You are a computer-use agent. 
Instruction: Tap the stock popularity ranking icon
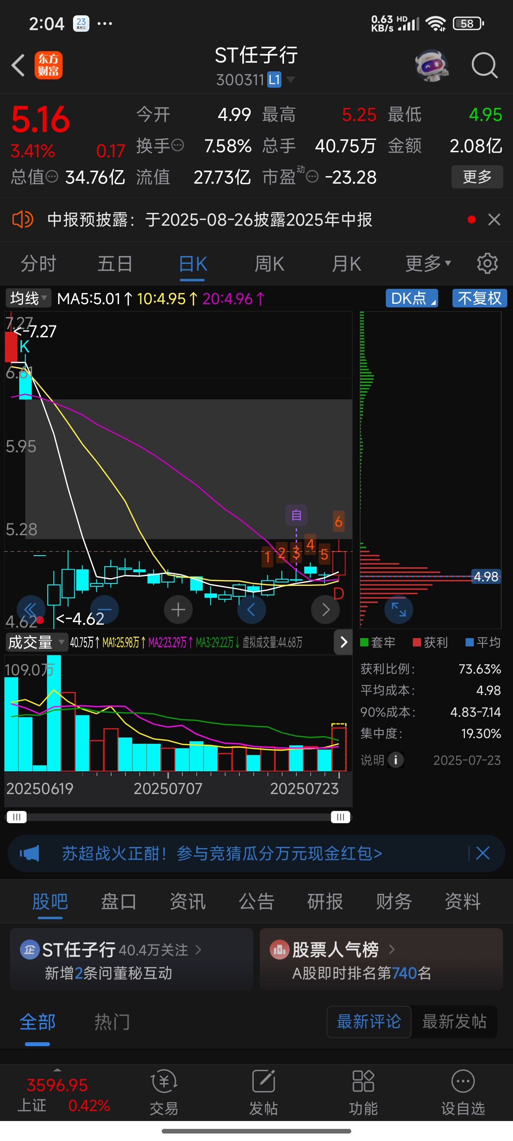(x=279, y=949)
